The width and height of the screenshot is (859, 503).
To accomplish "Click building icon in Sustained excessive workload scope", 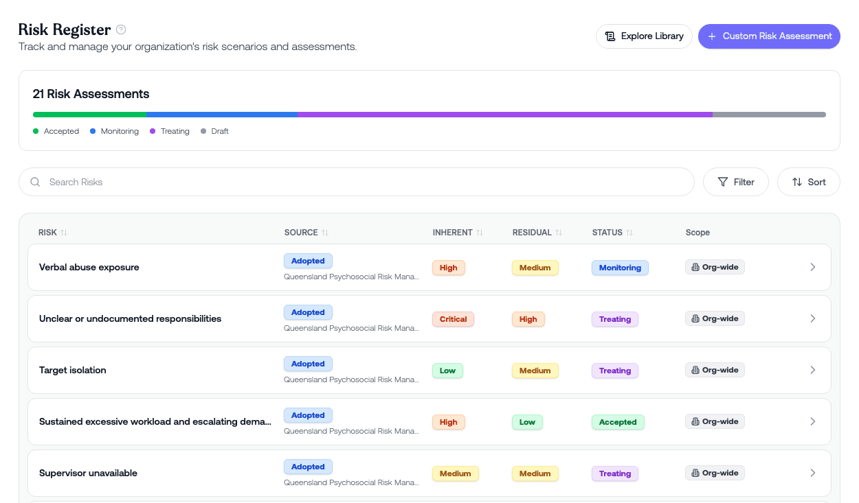I will [x=695, y=421].
